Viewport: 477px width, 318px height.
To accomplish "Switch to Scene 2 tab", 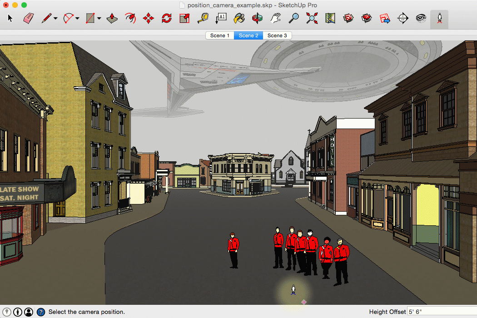I will pyautogui.click(x=248, y=35).
